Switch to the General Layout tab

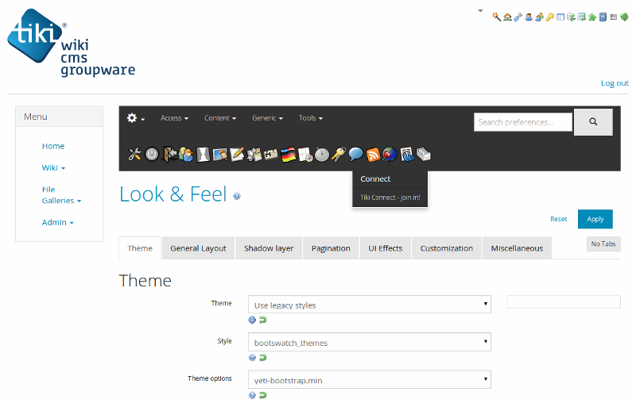pyautogui.click(x=198, y=248)
